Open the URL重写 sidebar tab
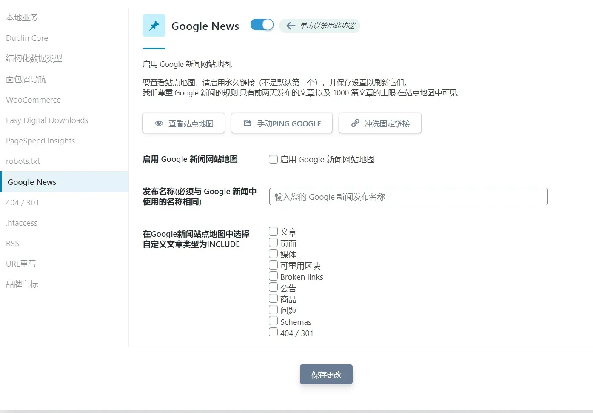Screen dimensions: 593x413 [64, 264]
